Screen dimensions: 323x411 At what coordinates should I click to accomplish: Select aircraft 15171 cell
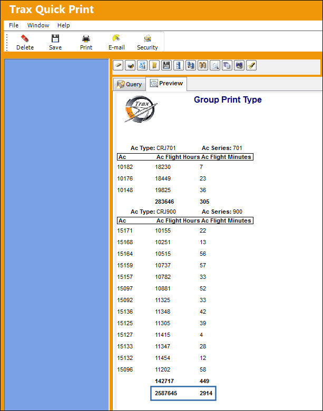click(125, 230)
